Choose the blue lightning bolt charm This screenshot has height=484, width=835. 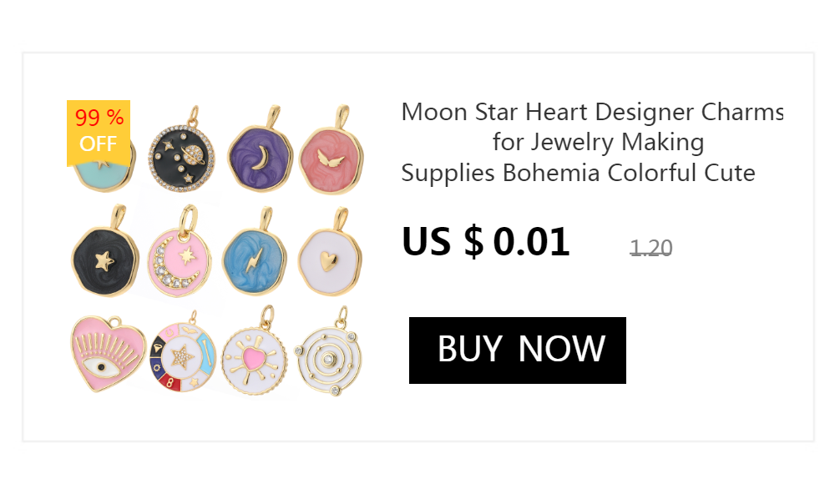(x=255, y=260)
